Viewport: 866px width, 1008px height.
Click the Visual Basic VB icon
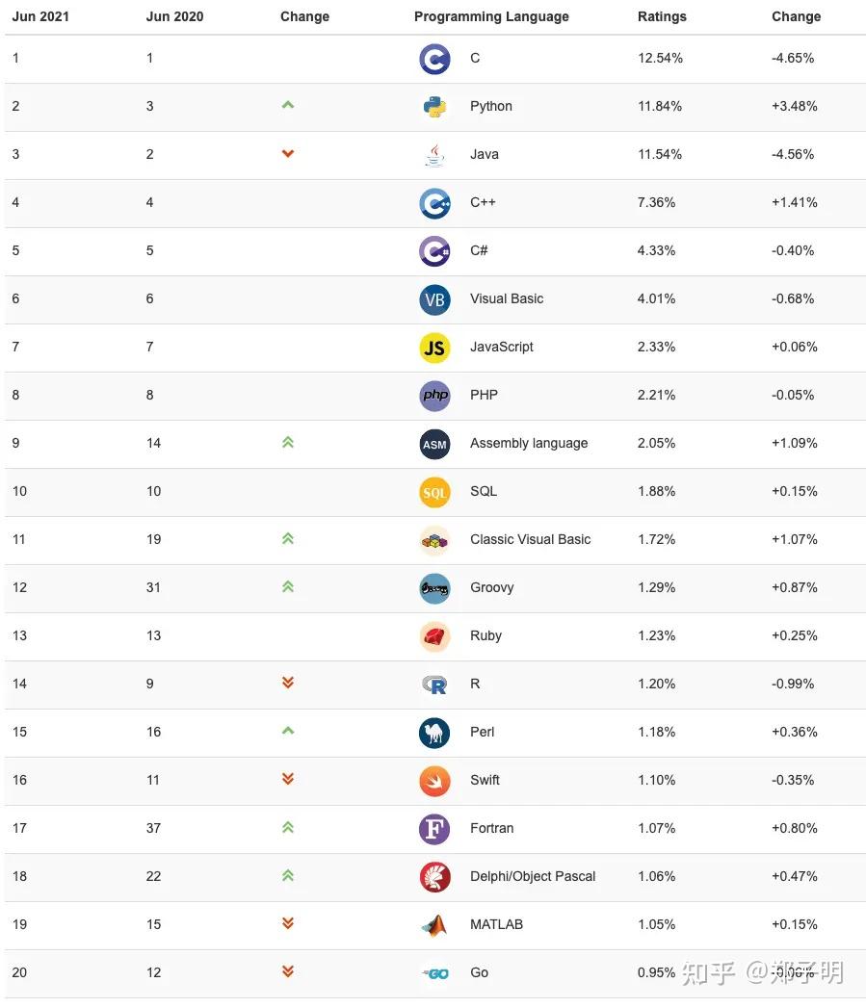[434, 299]
